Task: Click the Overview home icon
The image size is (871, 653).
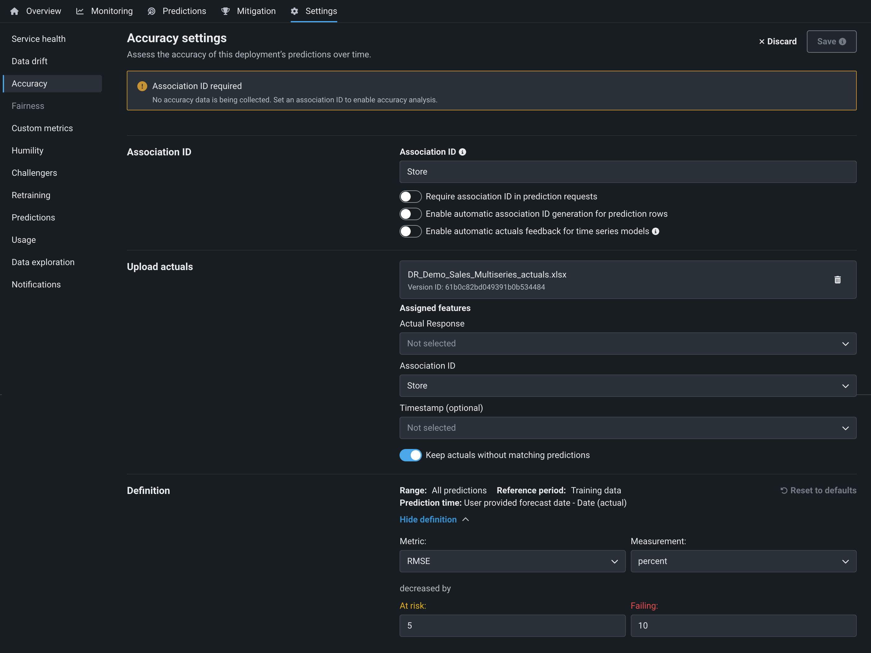Action: coord(15,11)
